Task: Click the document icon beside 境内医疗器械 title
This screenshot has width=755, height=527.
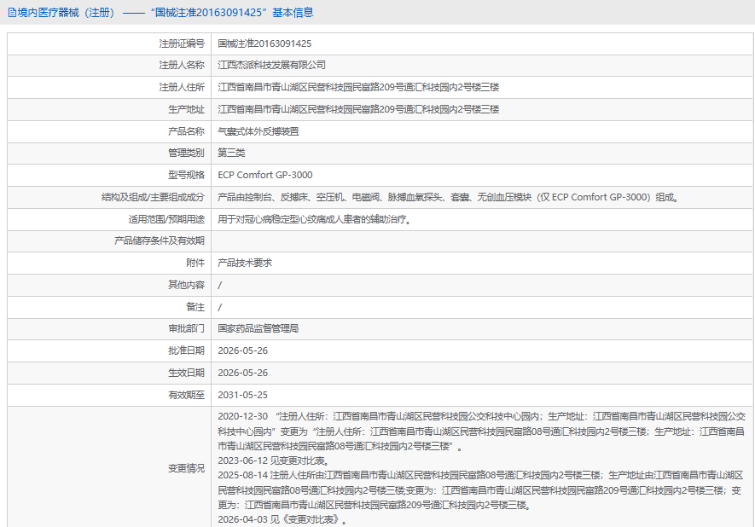Action: [12, 13]
